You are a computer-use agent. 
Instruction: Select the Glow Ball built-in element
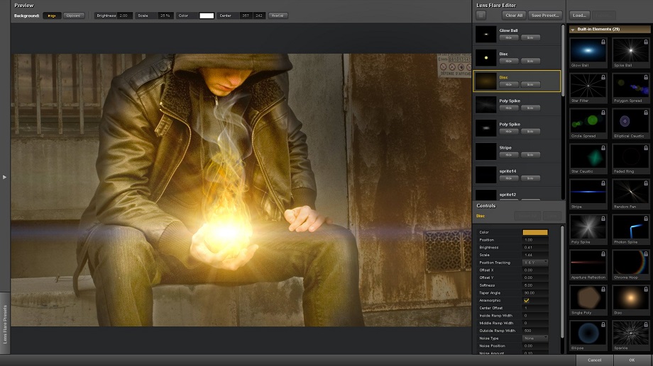tap(587, 50)
